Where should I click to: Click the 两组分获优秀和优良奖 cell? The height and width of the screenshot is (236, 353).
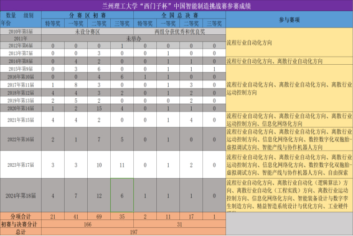tap(180, 31)
